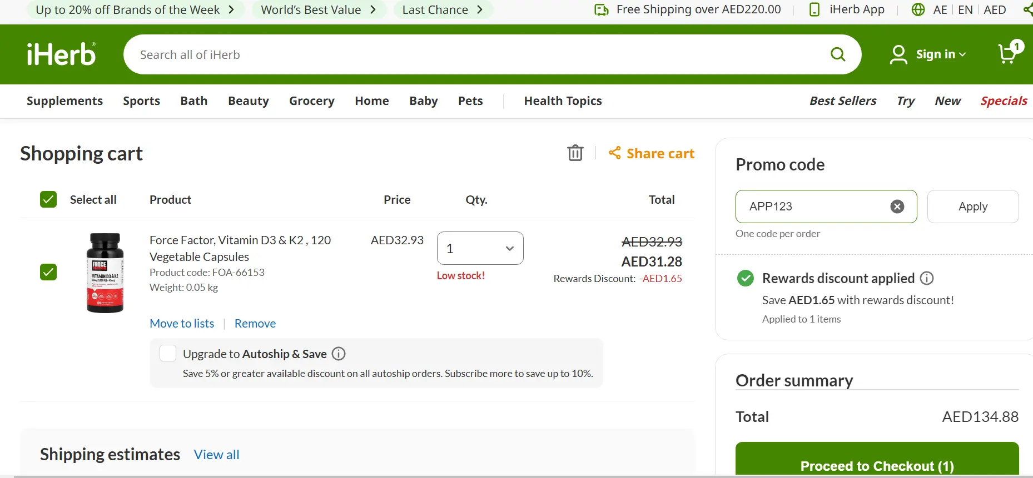The width and height of the screenshot is (1033, 478).
Task: Open the Beauty menu
Action: [x=248, y=100]
